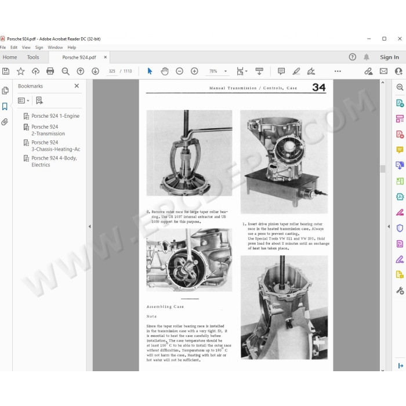
Task: Open the zoom level dropdown arrow
Action: [x=226, y=71]
